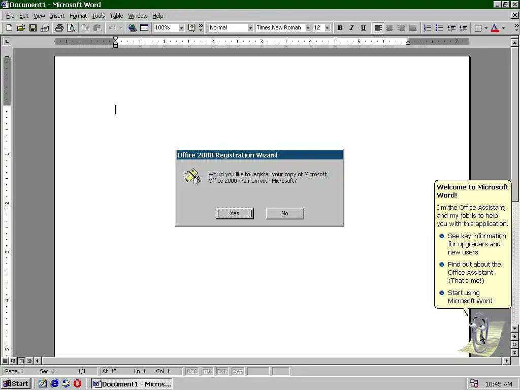Click Show Desktop quick launch icon
The width and height of the screenshot is (520, 390).
click(43, 383)
